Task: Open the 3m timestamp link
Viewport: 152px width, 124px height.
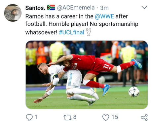Action: click(104, 8)
